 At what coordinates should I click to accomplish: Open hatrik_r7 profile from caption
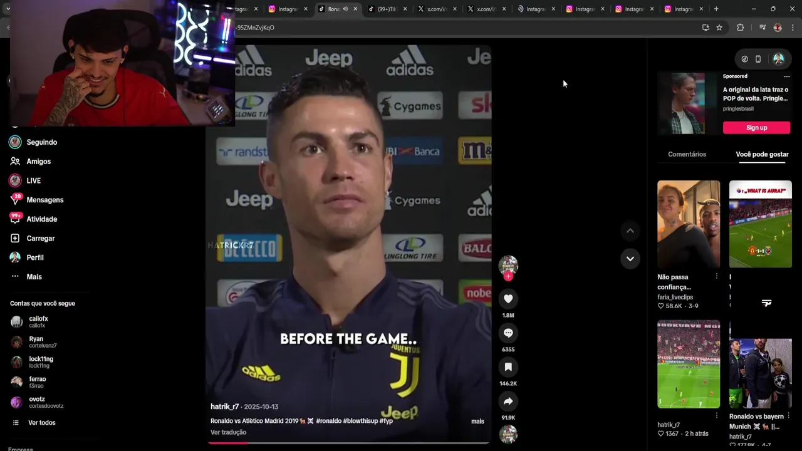224,407
